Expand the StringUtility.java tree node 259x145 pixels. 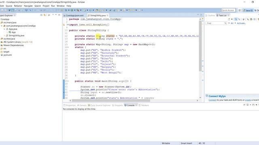point(4,35)
